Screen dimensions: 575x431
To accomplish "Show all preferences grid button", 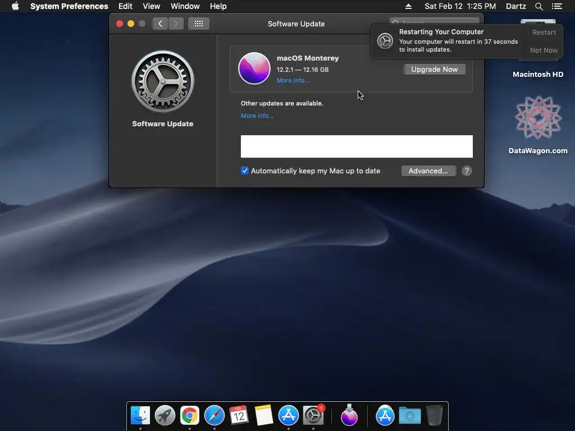I will pos(199,24).
